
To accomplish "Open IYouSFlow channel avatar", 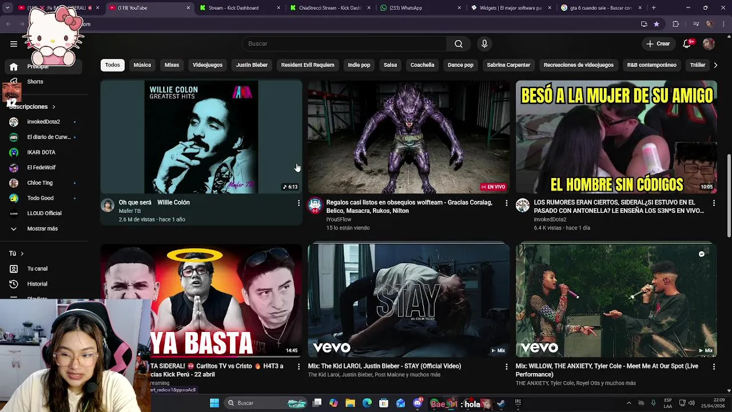I will (315, 205).
